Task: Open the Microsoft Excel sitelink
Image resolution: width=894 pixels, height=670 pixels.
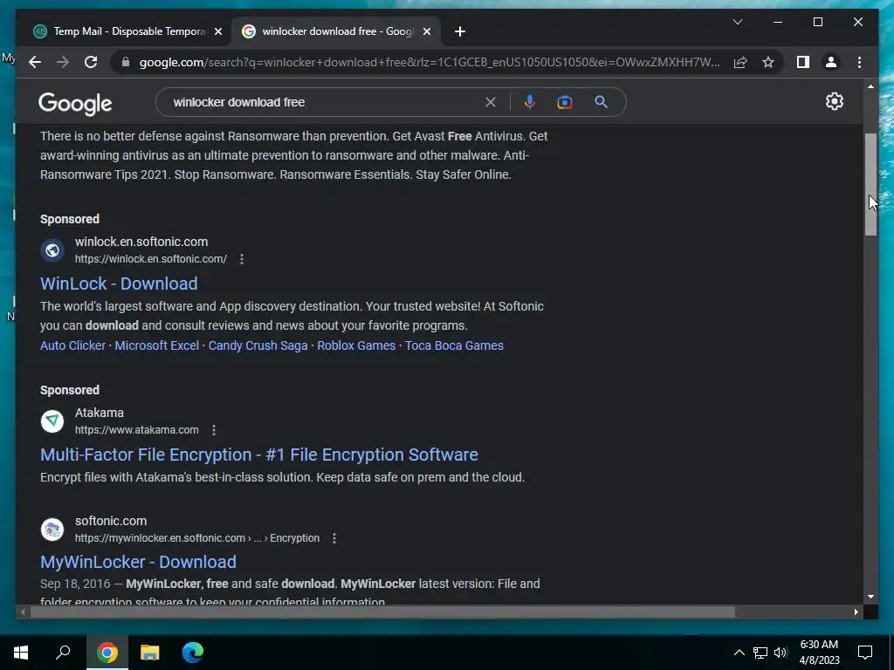Action: click(x=157, y=345)
